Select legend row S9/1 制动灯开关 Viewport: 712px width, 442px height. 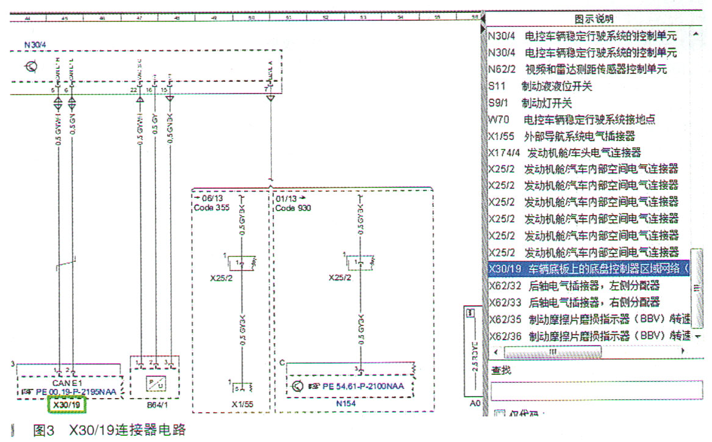coord(588,103)
